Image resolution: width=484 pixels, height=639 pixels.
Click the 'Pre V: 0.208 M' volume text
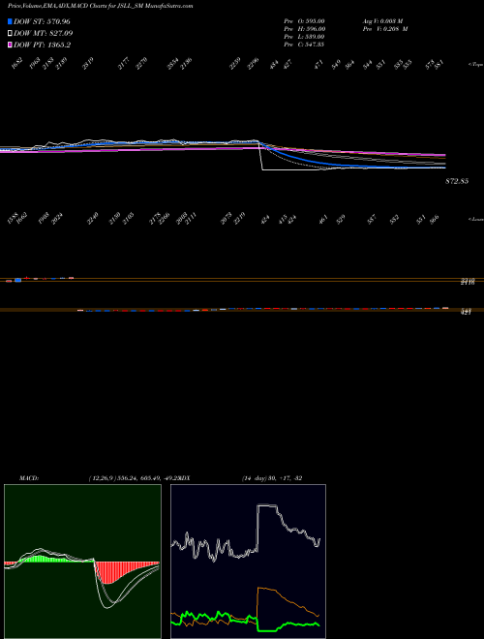384,29
